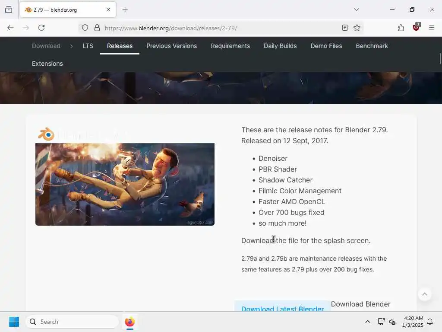442x332 pixels.
Task: Go to Download nav link
Action: point(46,46)
